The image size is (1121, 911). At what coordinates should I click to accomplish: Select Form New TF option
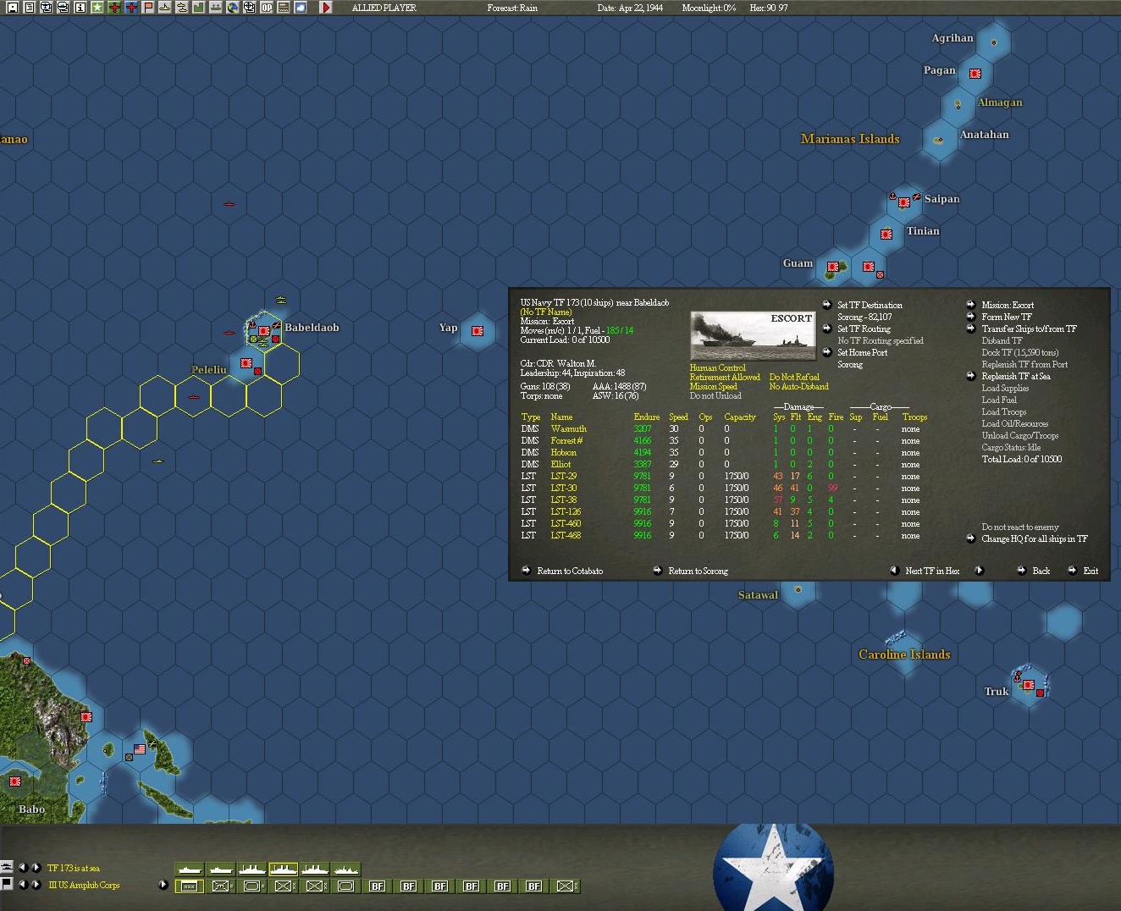1007,317
